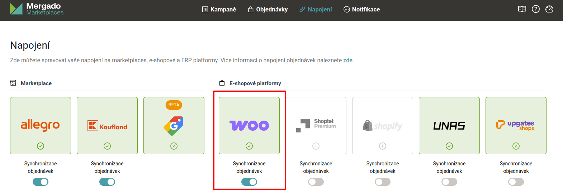The height and width of the screenshot is (194, 563).
Task: Open the UNAS platform card
Action: pos(449,126)
